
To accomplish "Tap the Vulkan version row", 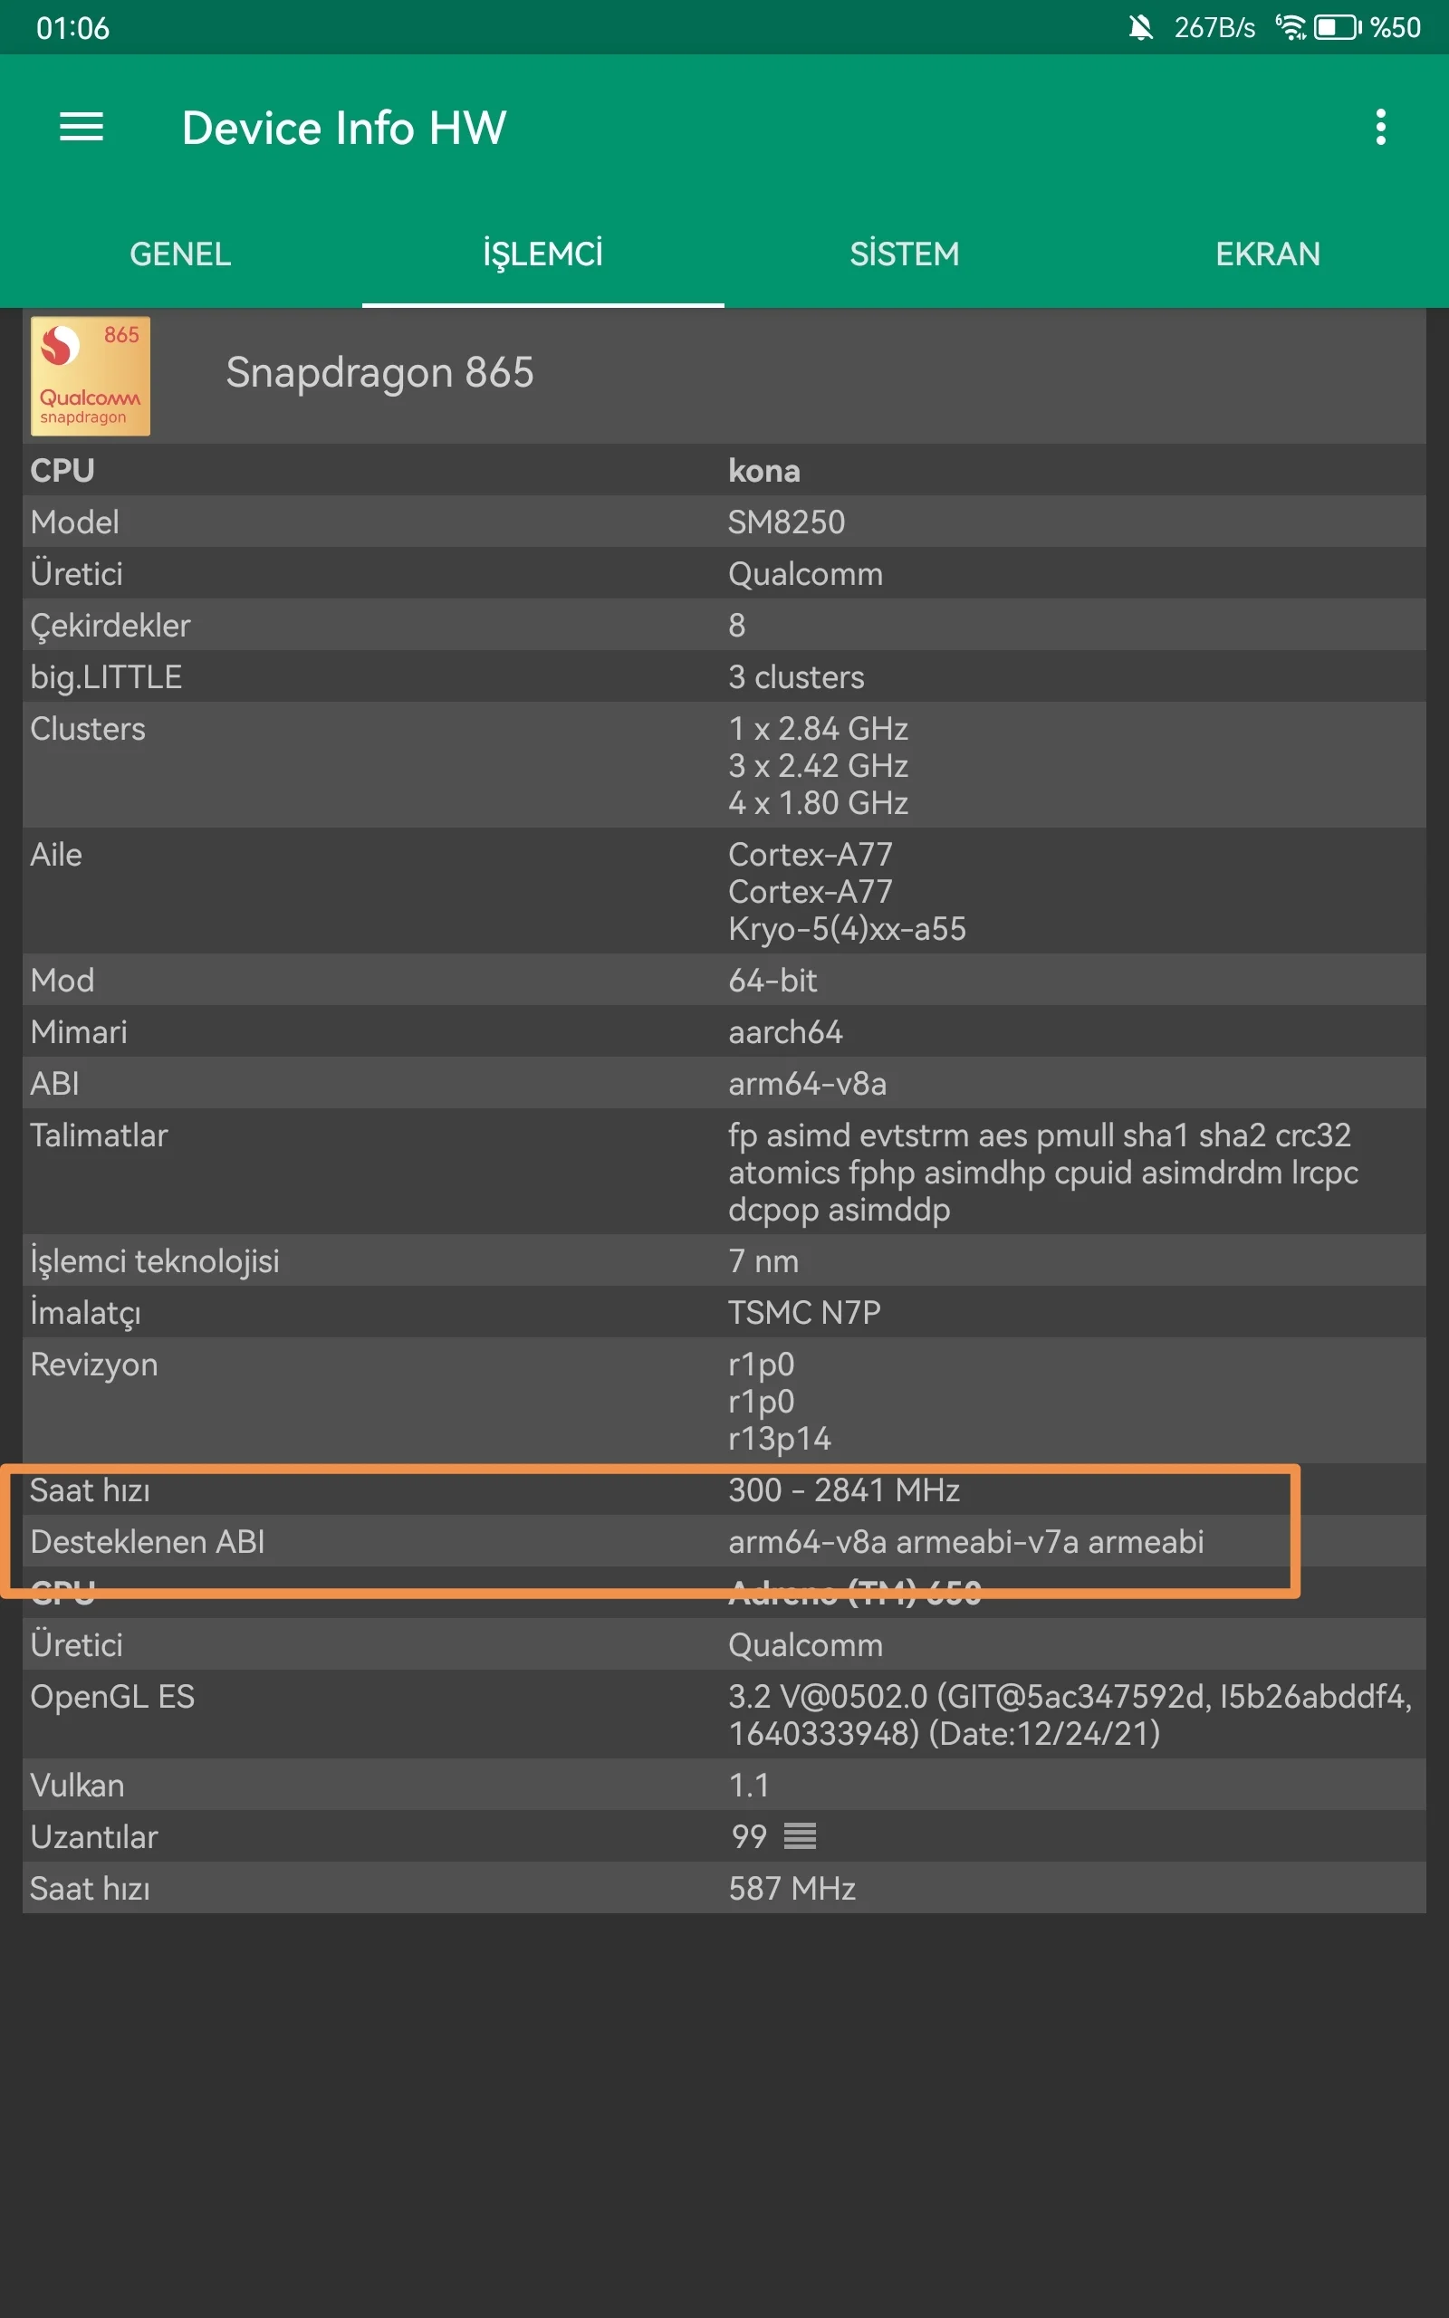I will pyautogui.click(x=724, y=1786).
